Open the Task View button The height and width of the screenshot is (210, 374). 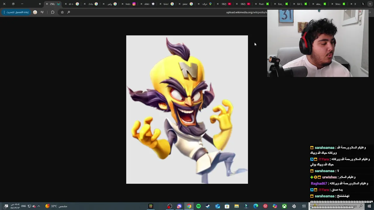304,206
